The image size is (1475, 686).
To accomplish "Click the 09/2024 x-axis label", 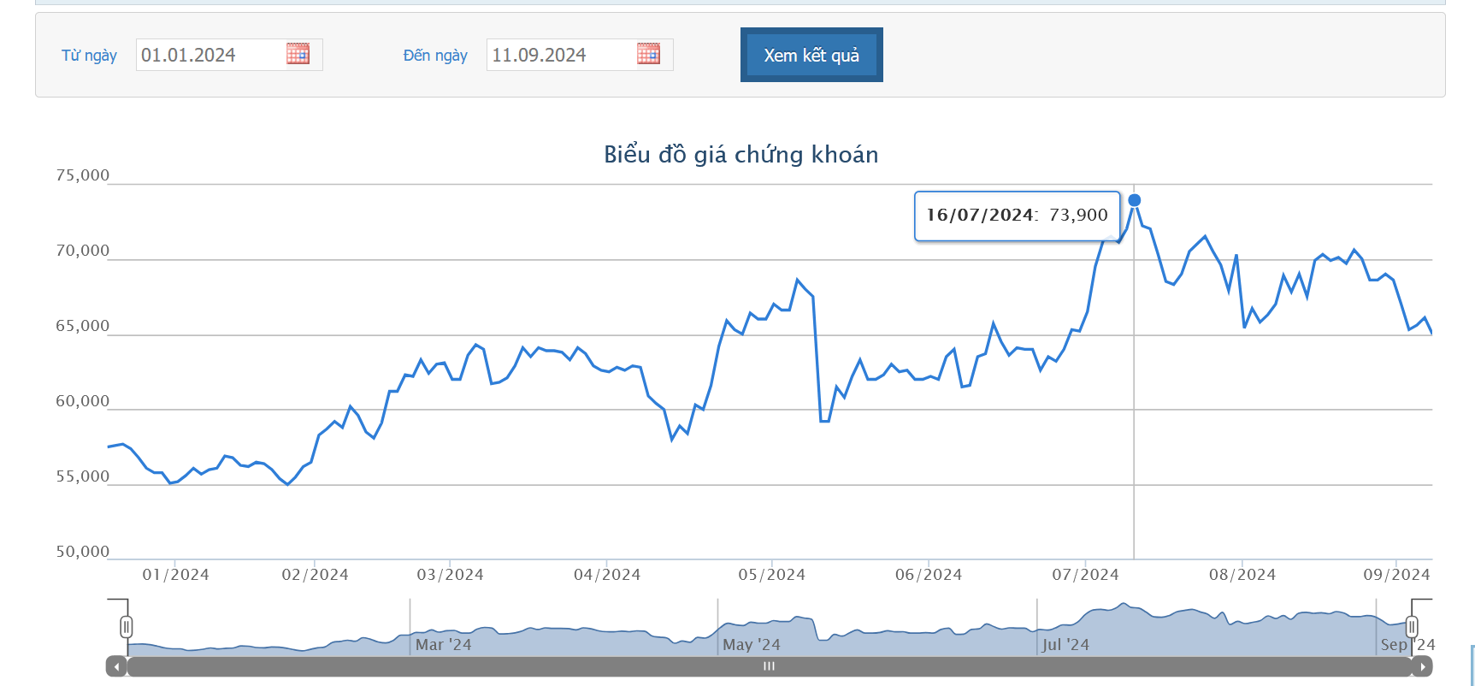I will (x=1396, y=575).
